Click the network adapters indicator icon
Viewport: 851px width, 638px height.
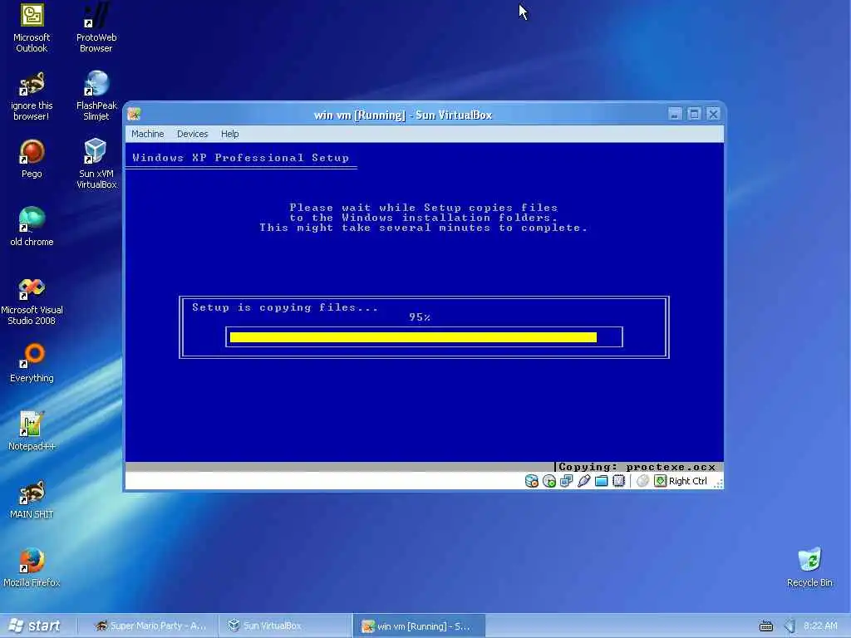(x=567, y=481)
